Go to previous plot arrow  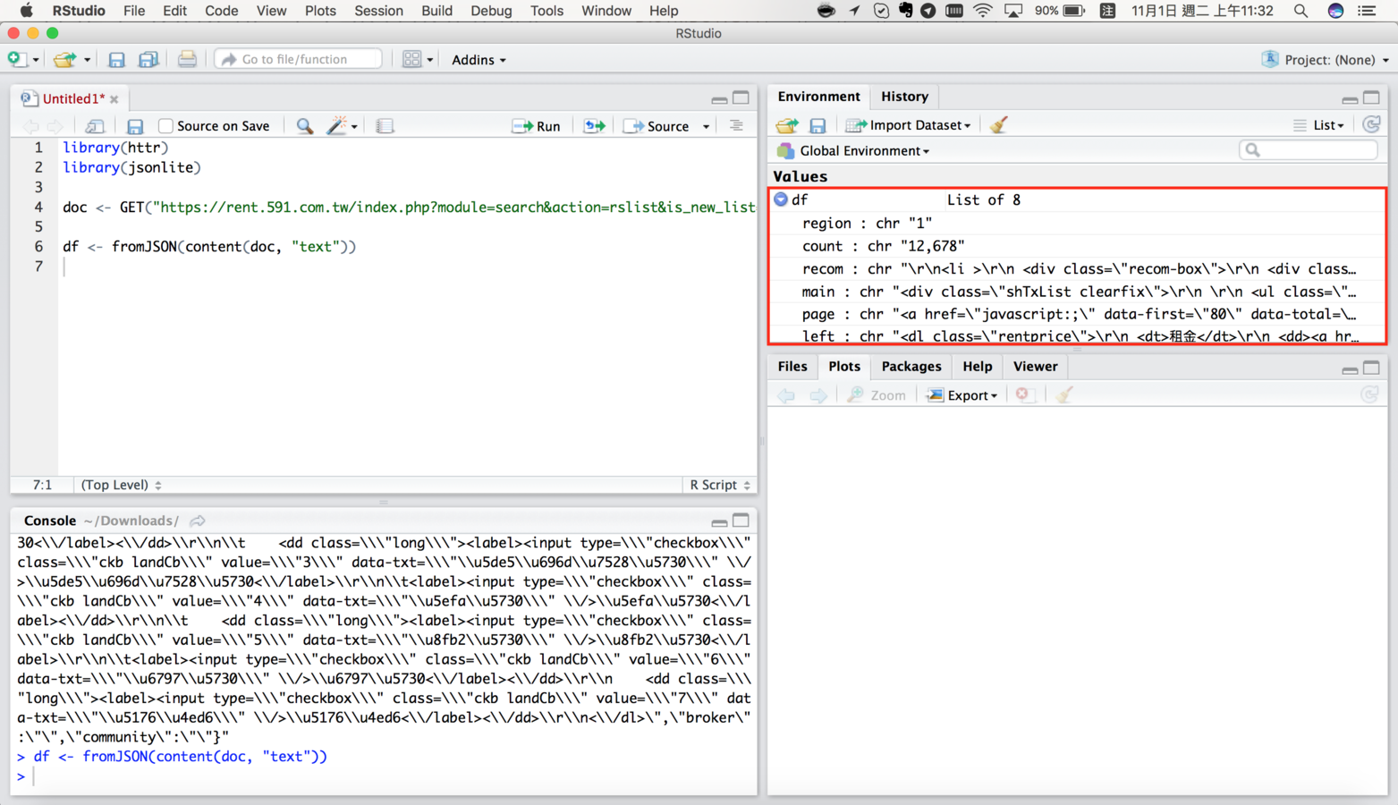coord(786,395)
